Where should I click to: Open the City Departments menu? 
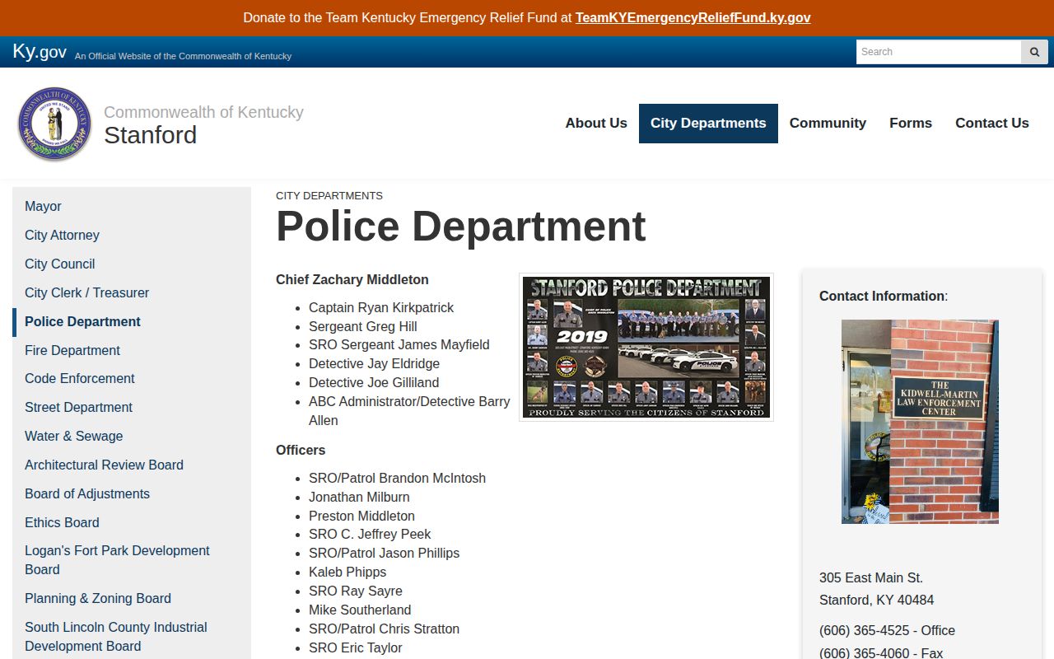point(708,123)
